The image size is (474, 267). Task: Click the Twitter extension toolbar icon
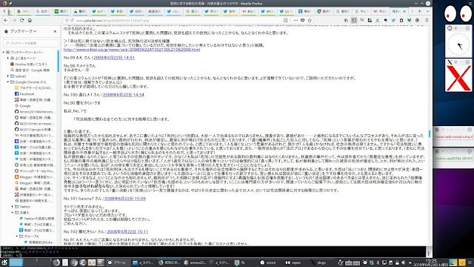pos(393,20)
